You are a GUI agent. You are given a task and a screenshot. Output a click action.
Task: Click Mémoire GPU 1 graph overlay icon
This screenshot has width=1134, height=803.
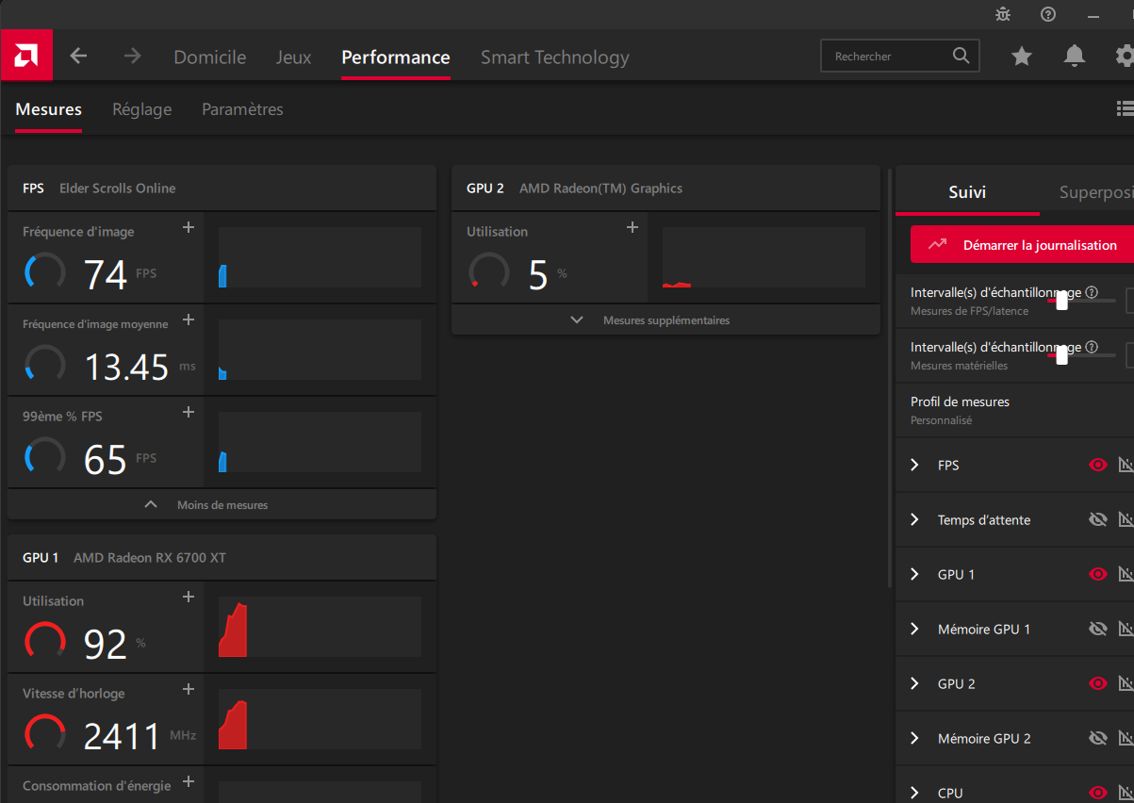pos(1126,629)
